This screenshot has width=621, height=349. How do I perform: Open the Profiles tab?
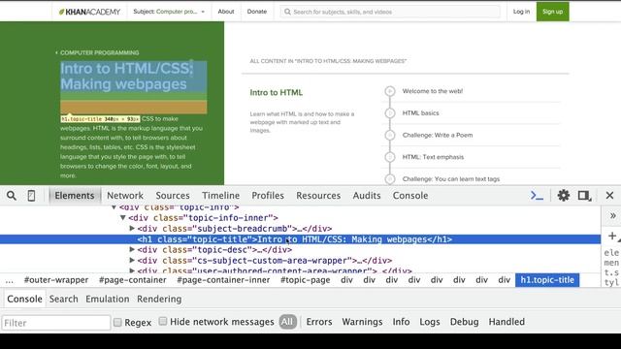tap(268, 196)
